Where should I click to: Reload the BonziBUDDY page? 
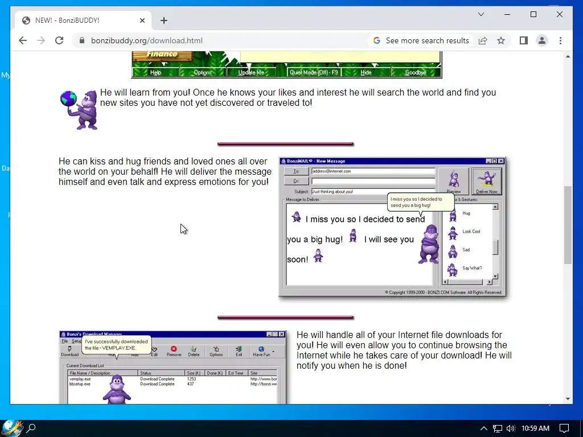[59, 40]
